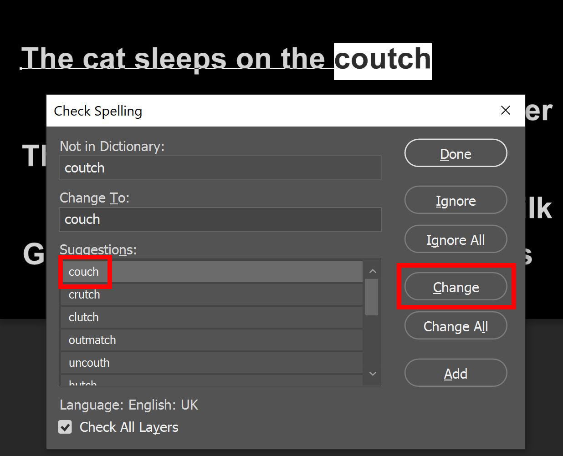Select 'crutch' from the suggestions
The height and width of the screenshot is (456, 563).
84,294
